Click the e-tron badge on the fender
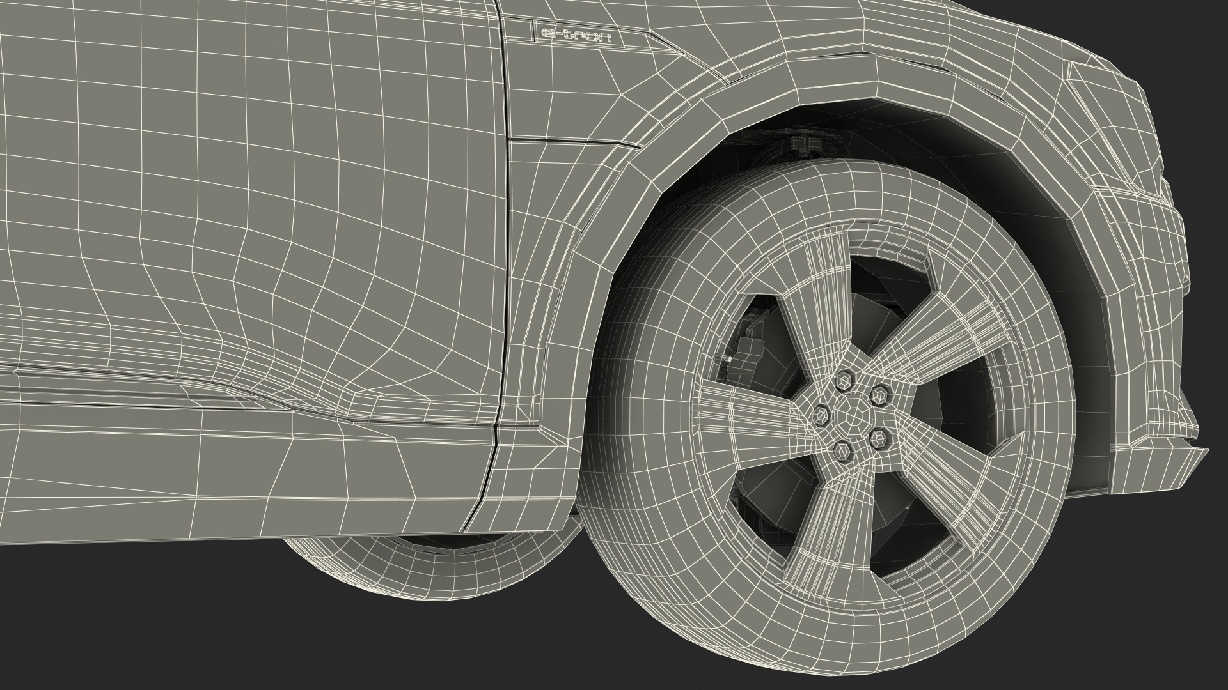Screen dimensions: 1228x690 coord(576,35)
